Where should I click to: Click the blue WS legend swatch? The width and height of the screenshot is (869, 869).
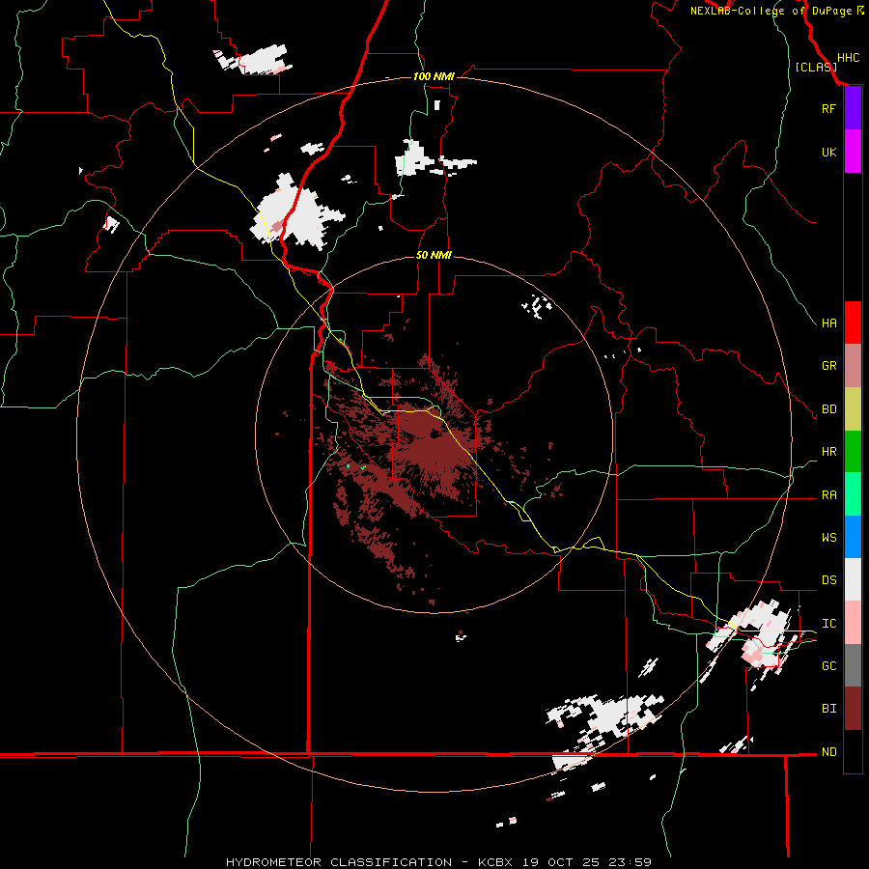[x=853, y=537]
